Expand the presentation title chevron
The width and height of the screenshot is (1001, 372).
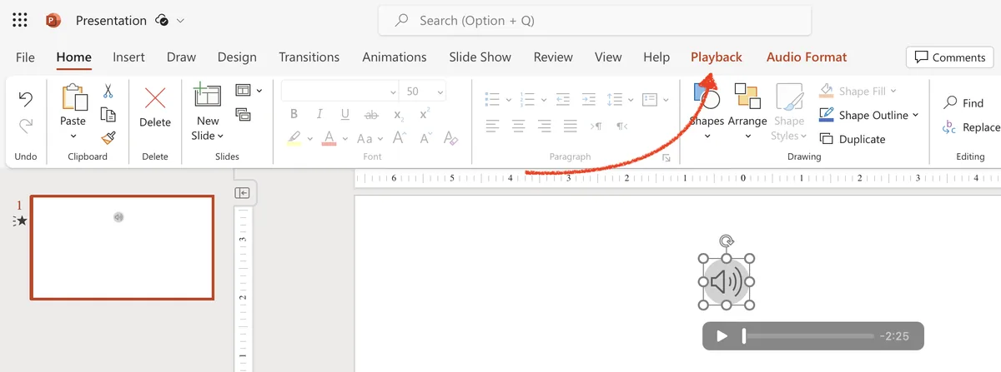(x=181, y=20)
